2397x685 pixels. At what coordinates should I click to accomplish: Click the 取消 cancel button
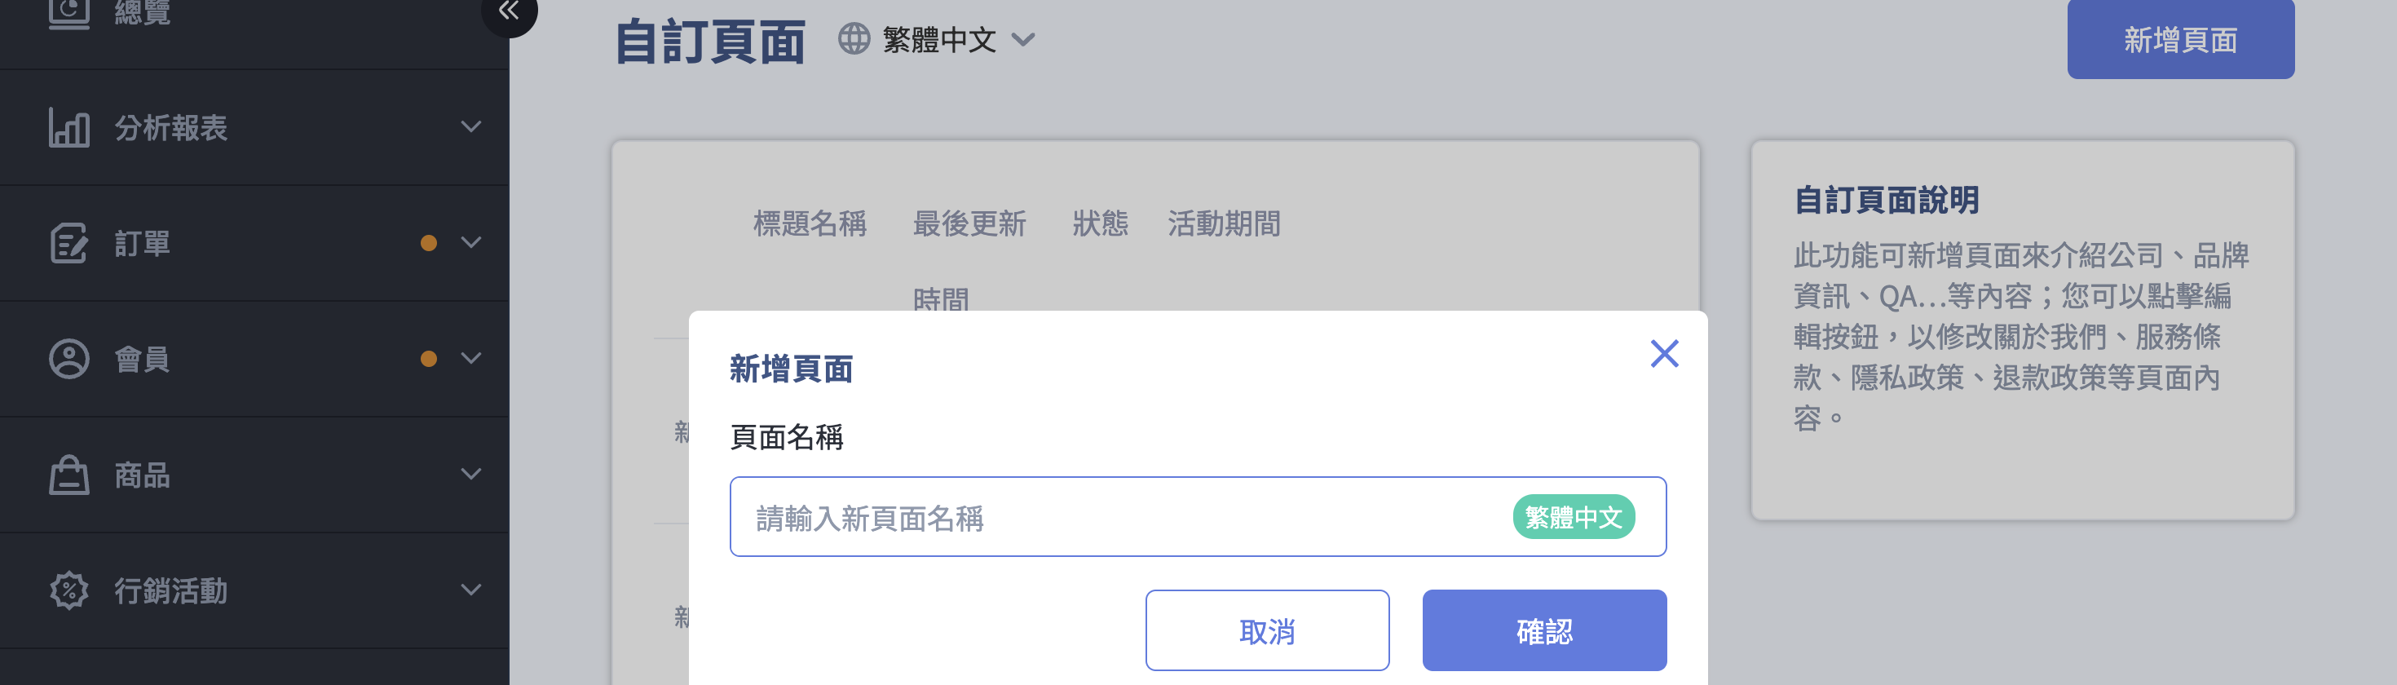tap(1267, 630)
